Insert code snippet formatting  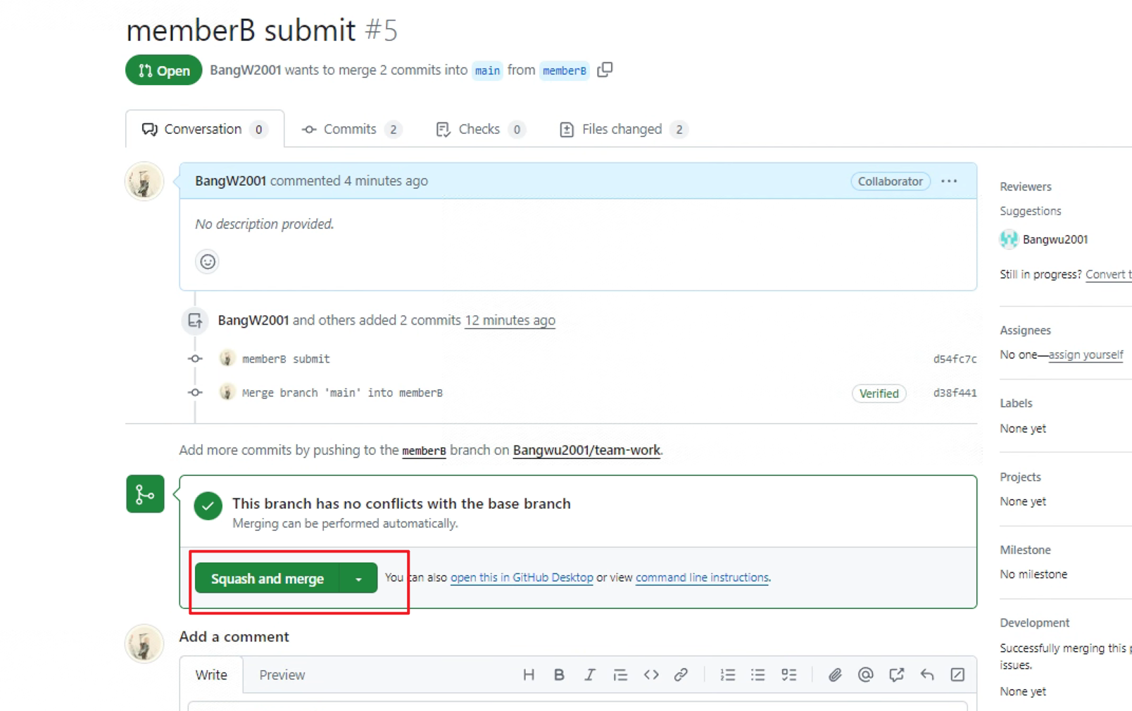point(651,674)
